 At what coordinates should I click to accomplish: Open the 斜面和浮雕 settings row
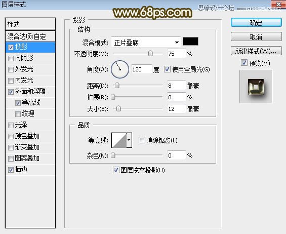(x=30, y=92)
